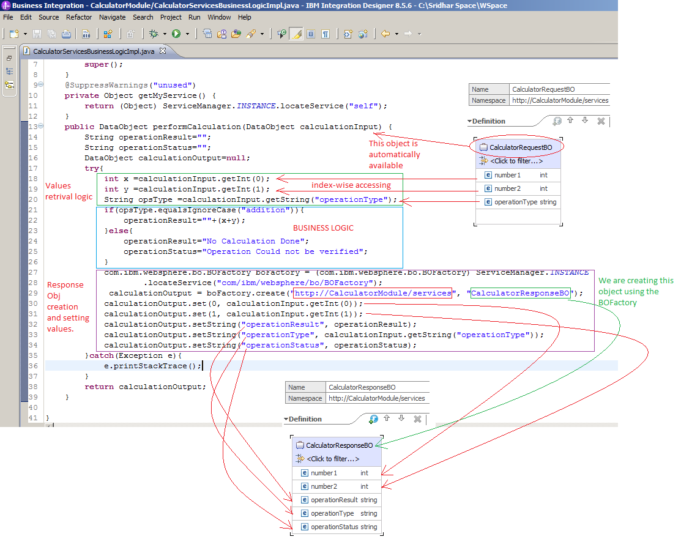Click the Save All toolbar icon

pyautogui.click(x=51, y=34)
